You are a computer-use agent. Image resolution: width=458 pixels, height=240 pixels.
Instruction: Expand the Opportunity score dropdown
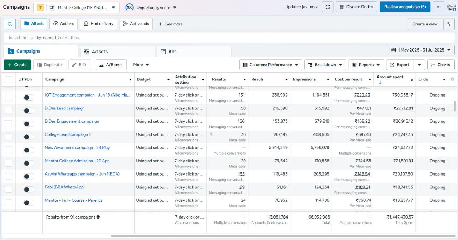[x=175, y=8]
